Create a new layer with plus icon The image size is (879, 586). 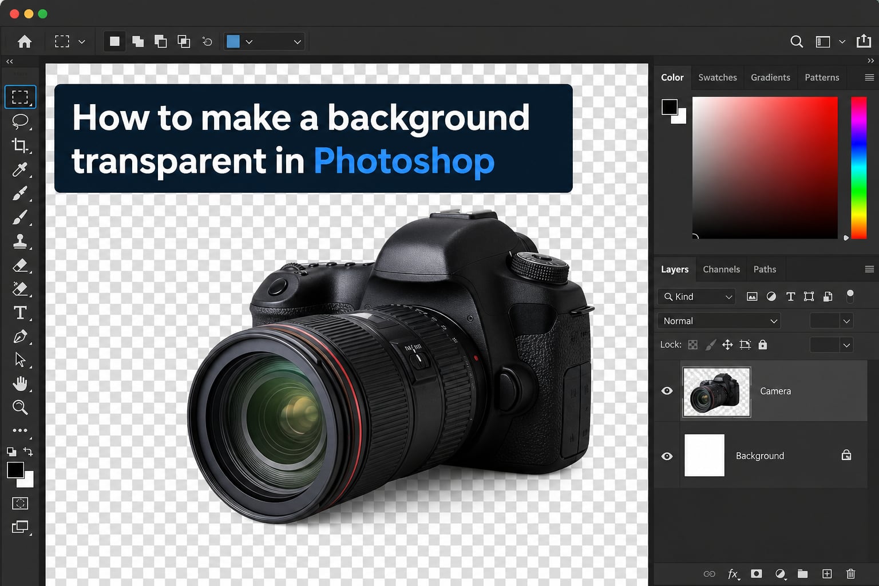click(827, 573)
